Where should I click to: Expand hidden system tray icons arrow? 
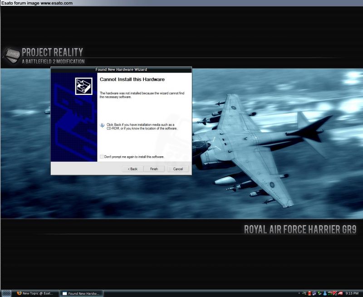(299, 293)
